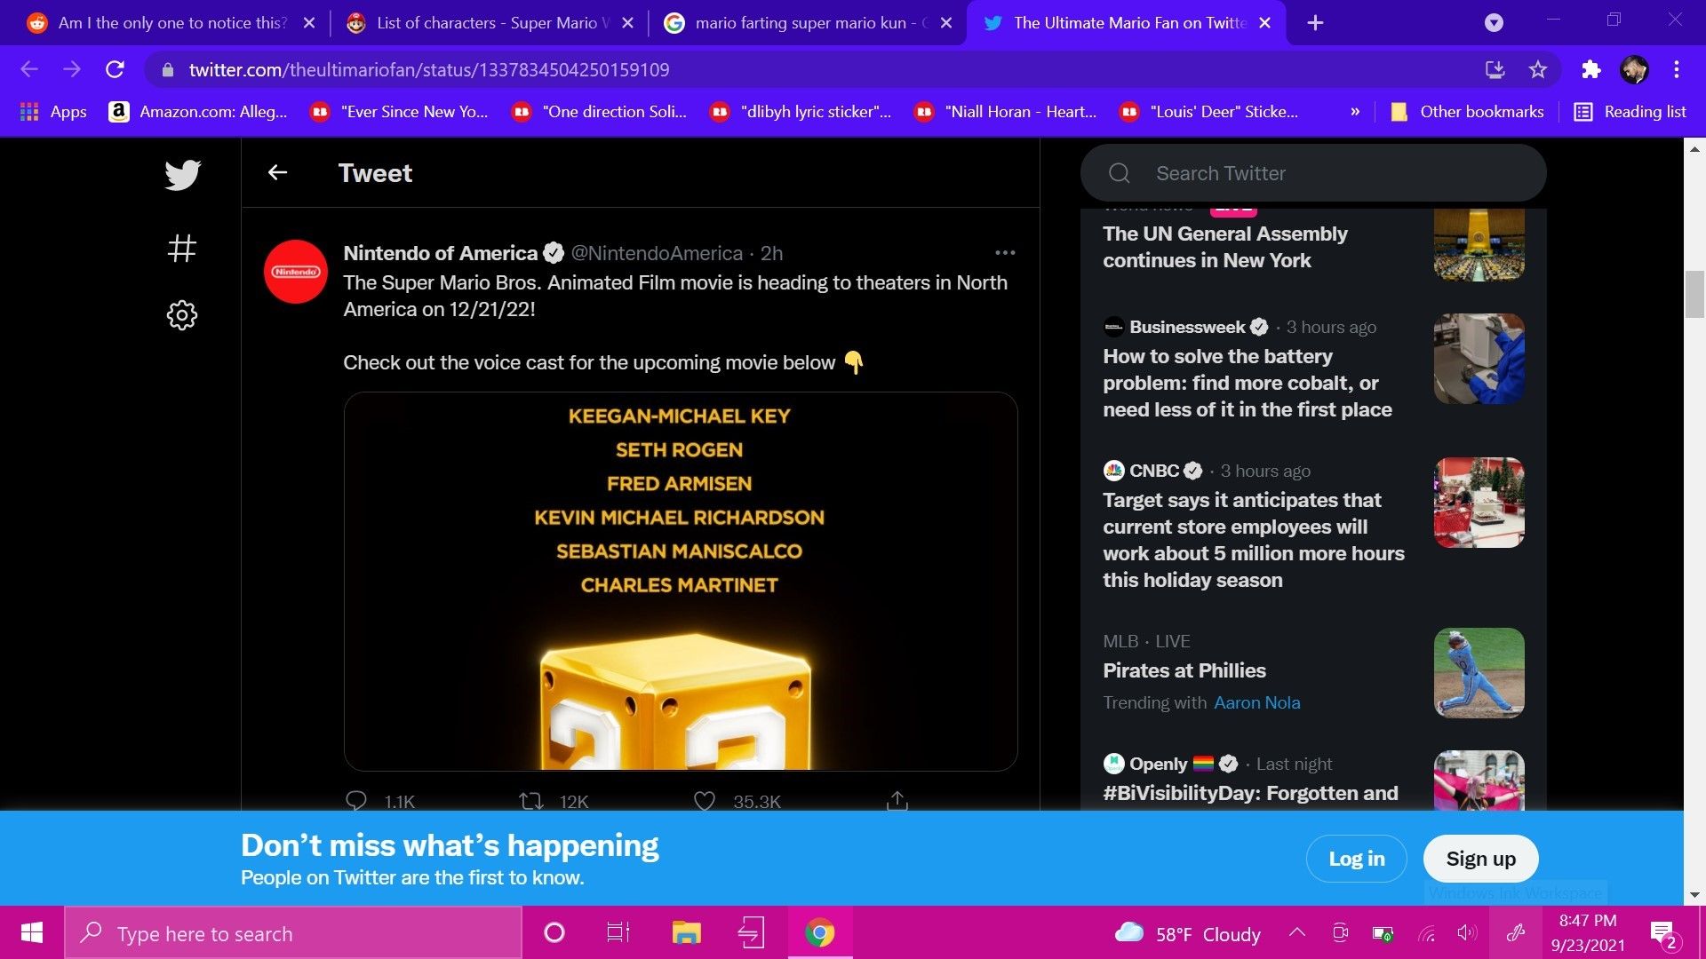The width and height of the screenshot is (1706, 959).
Task: Open Twitter settings gear icon
Action: [x=182, y=315]
